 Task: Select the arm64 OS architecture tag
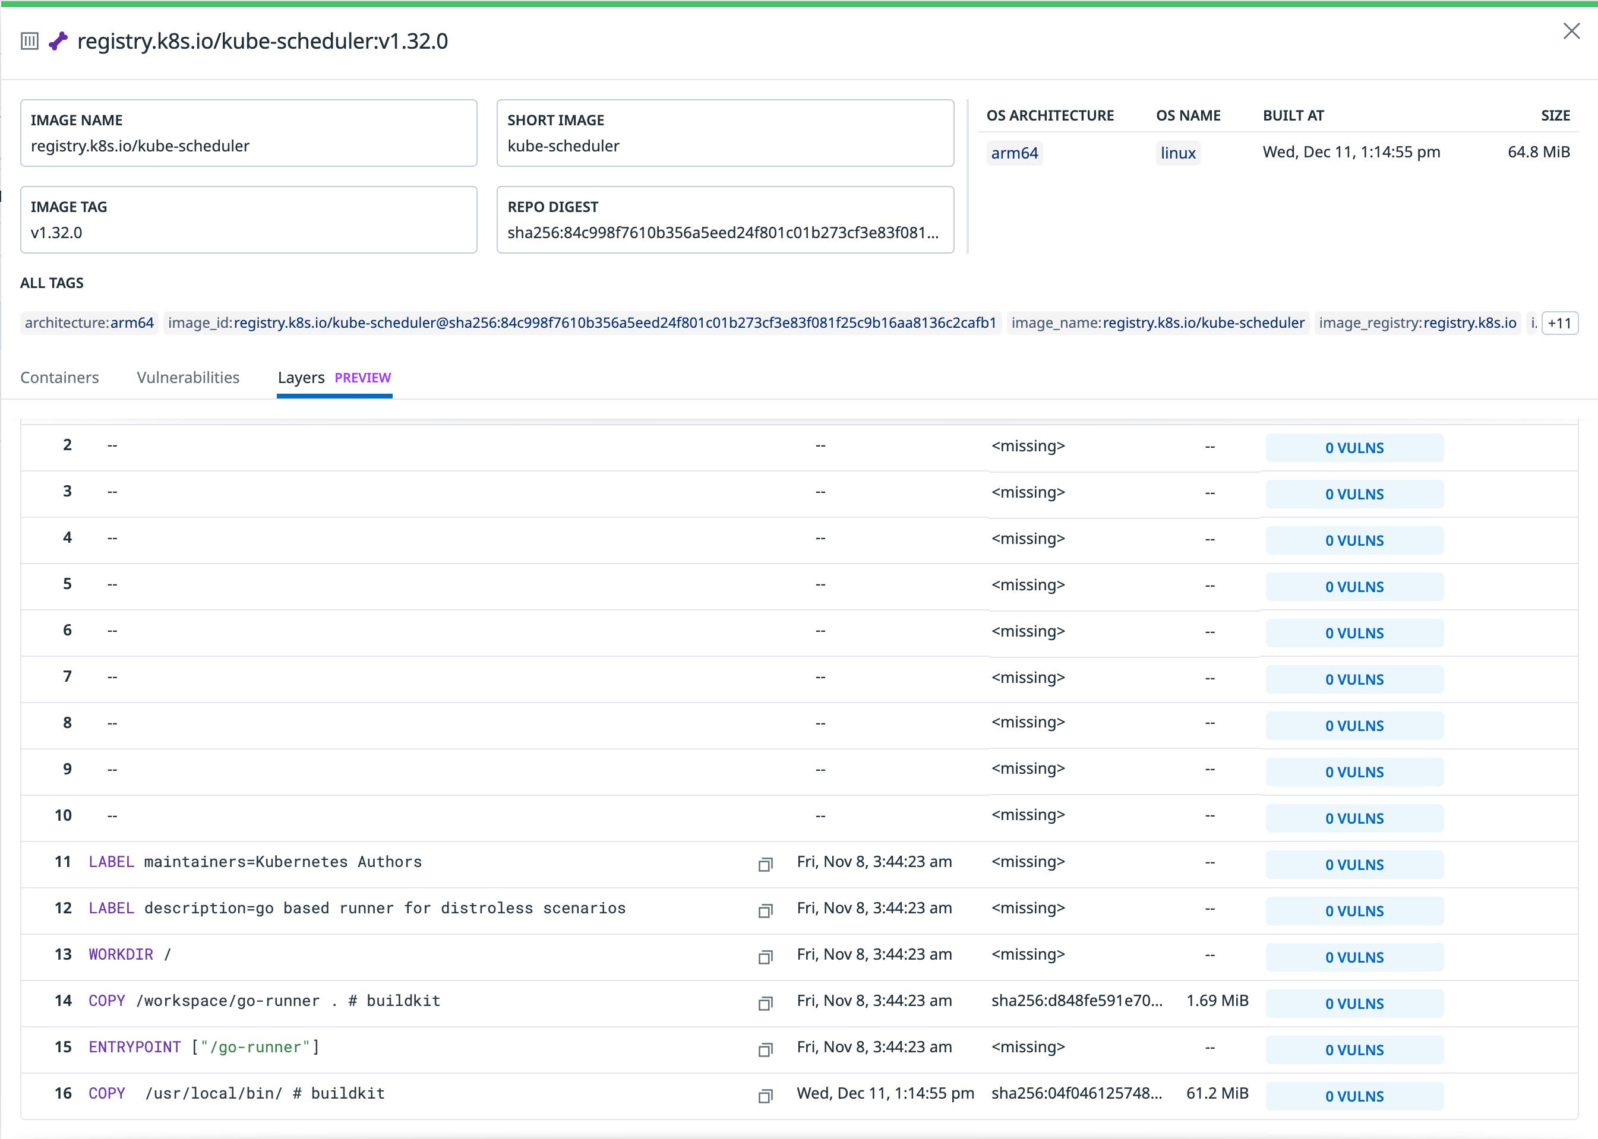(x=1015, y=152)
